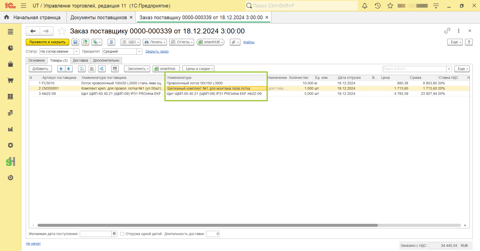The height and width of the screenshot is (251, 480).
Task: Open calendar for Желаемая дата поступления
Action: click(x=114, y=234)
